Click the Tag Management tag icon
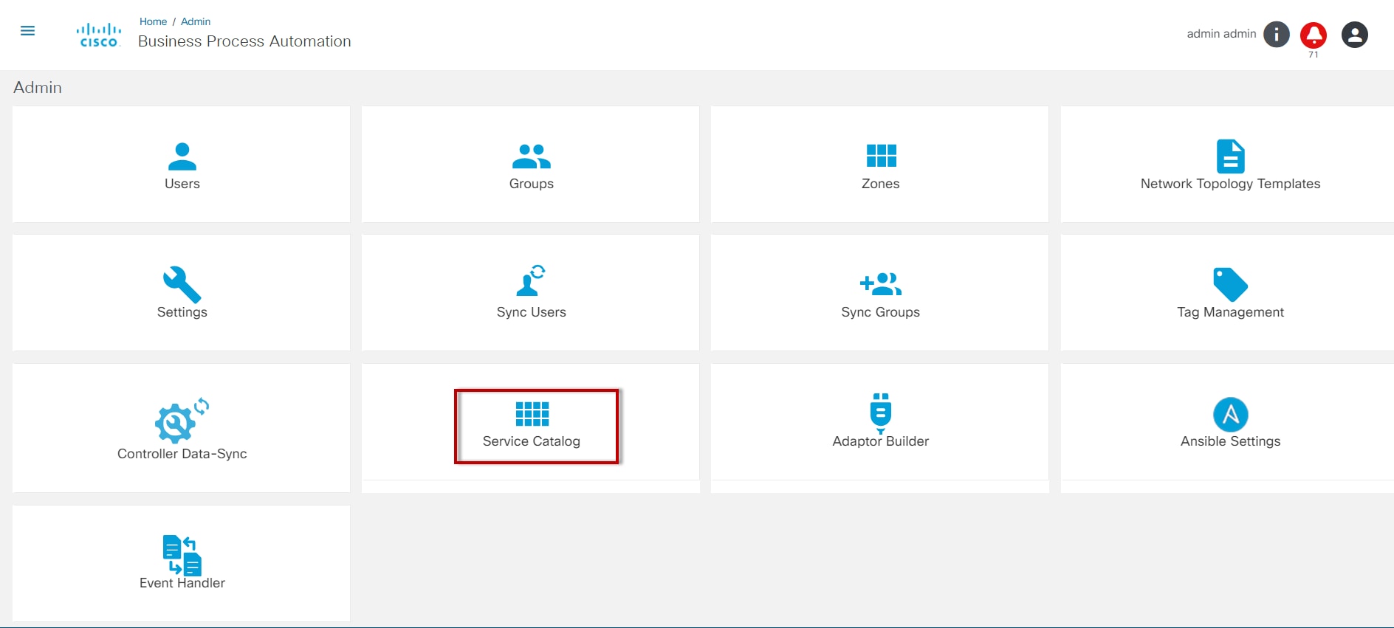This screenshot has height=628, width=1394. point(1230,285)
